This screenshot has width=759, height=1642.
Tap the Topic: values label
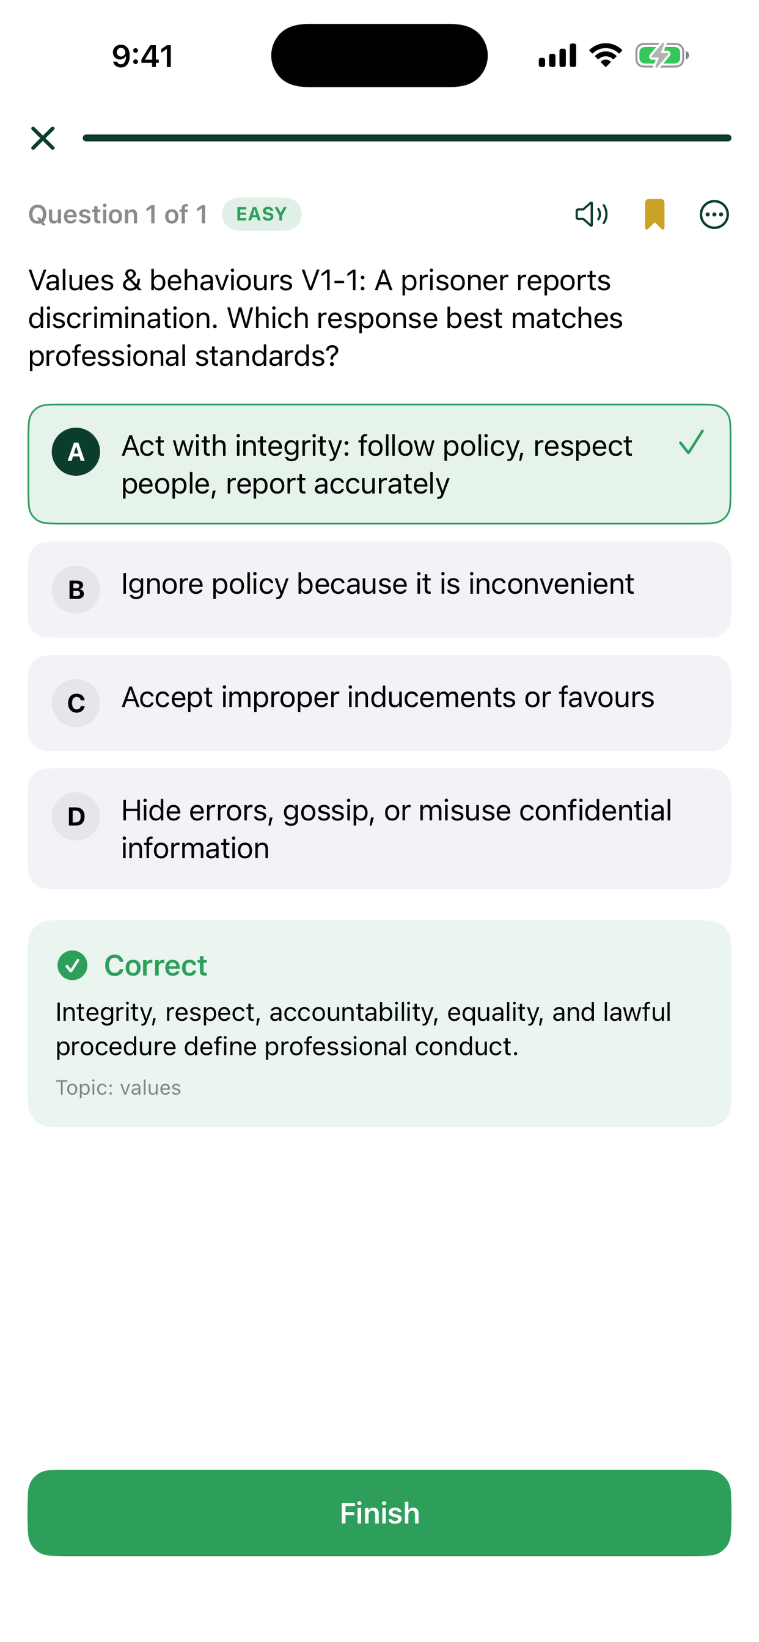[119, 1087]
